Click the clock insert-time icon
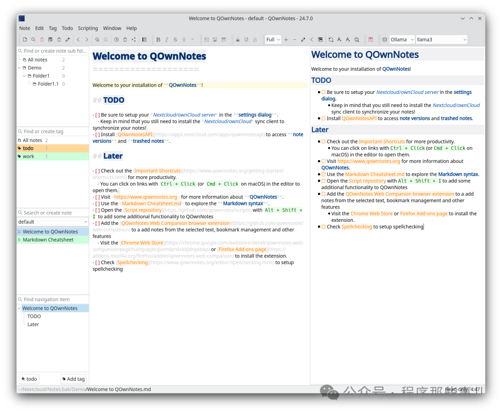 point(117,40)
